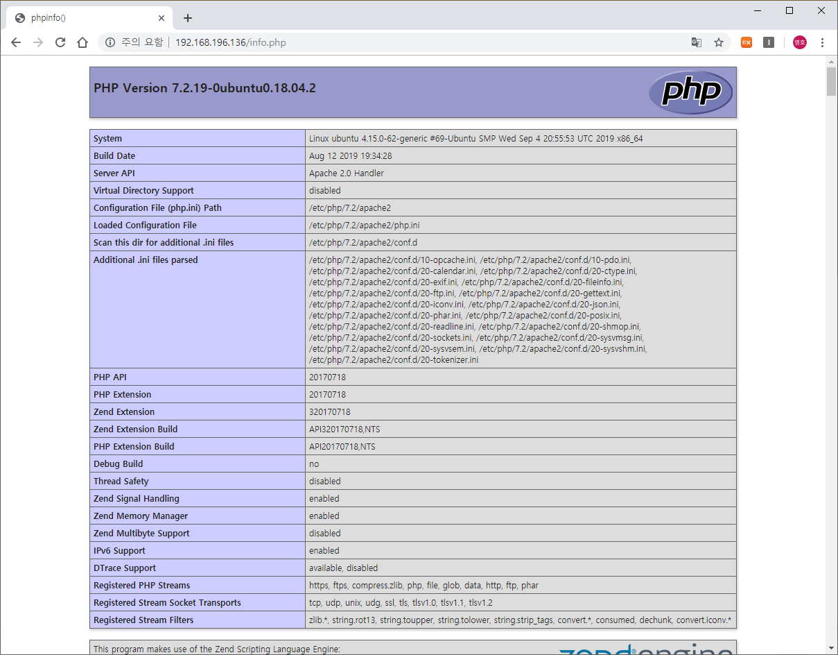Click the PHP Version 7.2.19 heading
Image resolution: width=838 pixels, height=655 pixels.
[x=204, y=88]
